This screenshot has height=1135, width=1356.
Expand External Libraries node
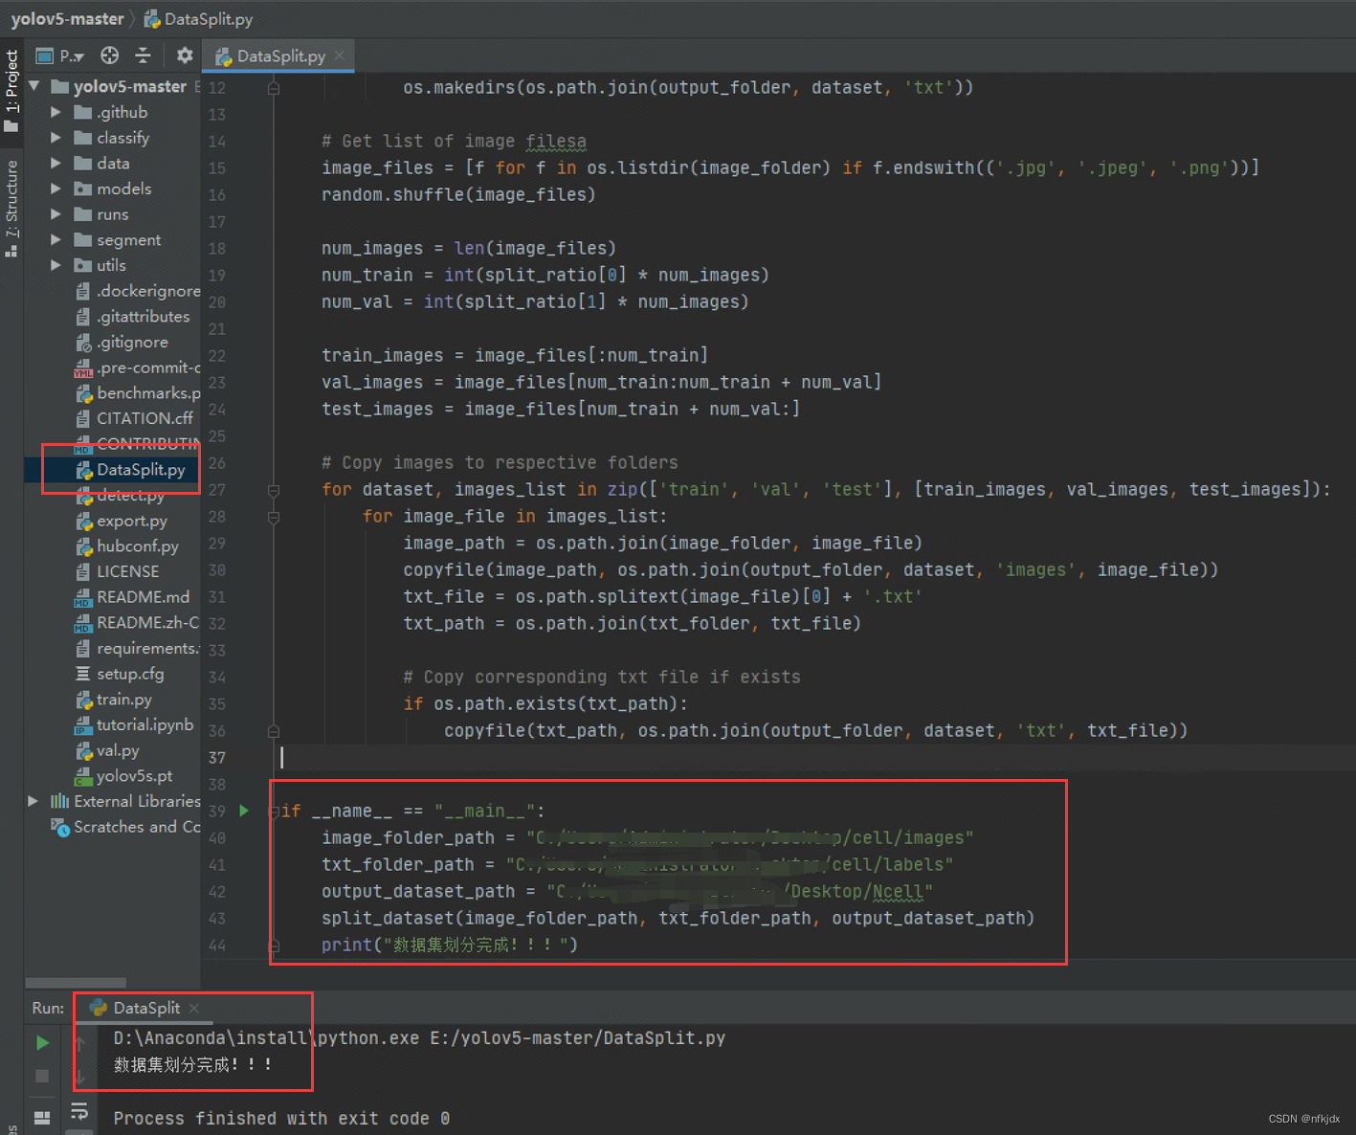pos(33,801)
